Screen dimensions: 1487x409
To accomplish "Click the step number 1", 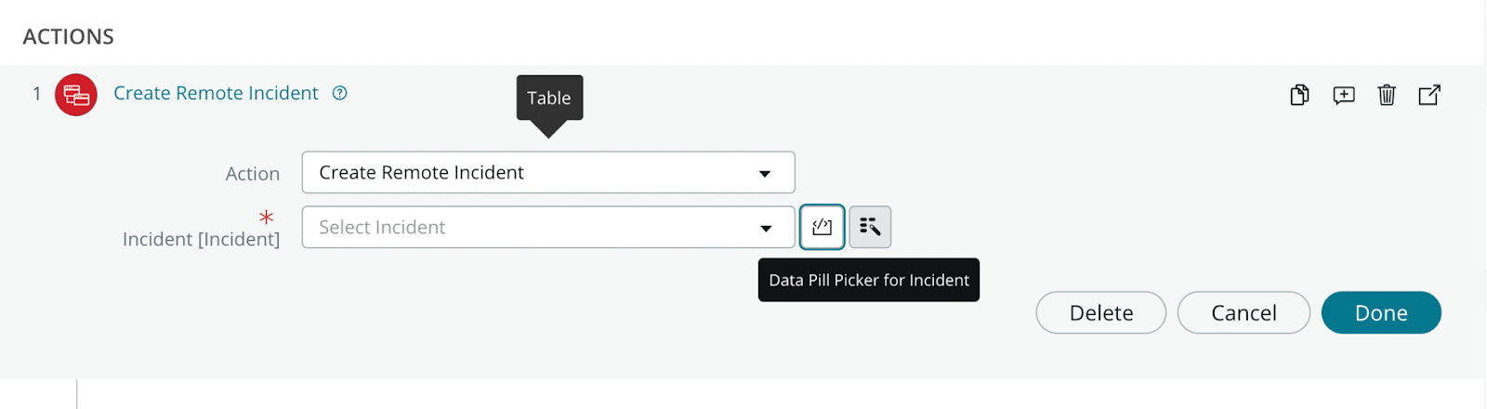I will point(37,94).
